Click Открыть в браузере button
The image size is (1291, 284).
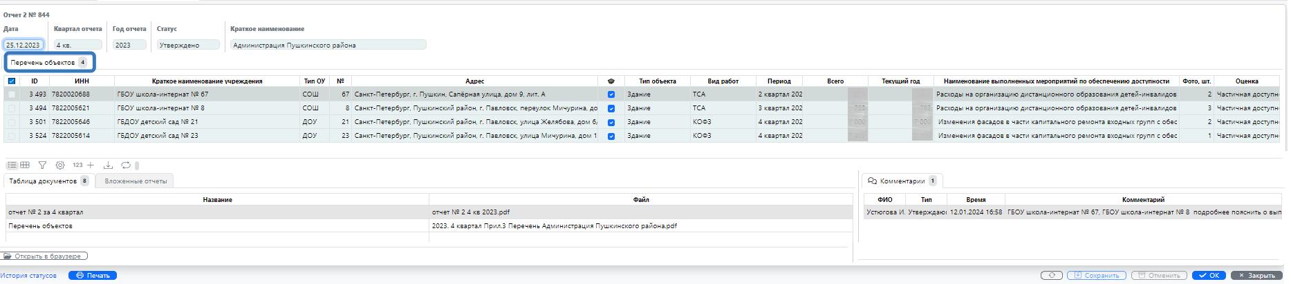(x=46, y=256)
